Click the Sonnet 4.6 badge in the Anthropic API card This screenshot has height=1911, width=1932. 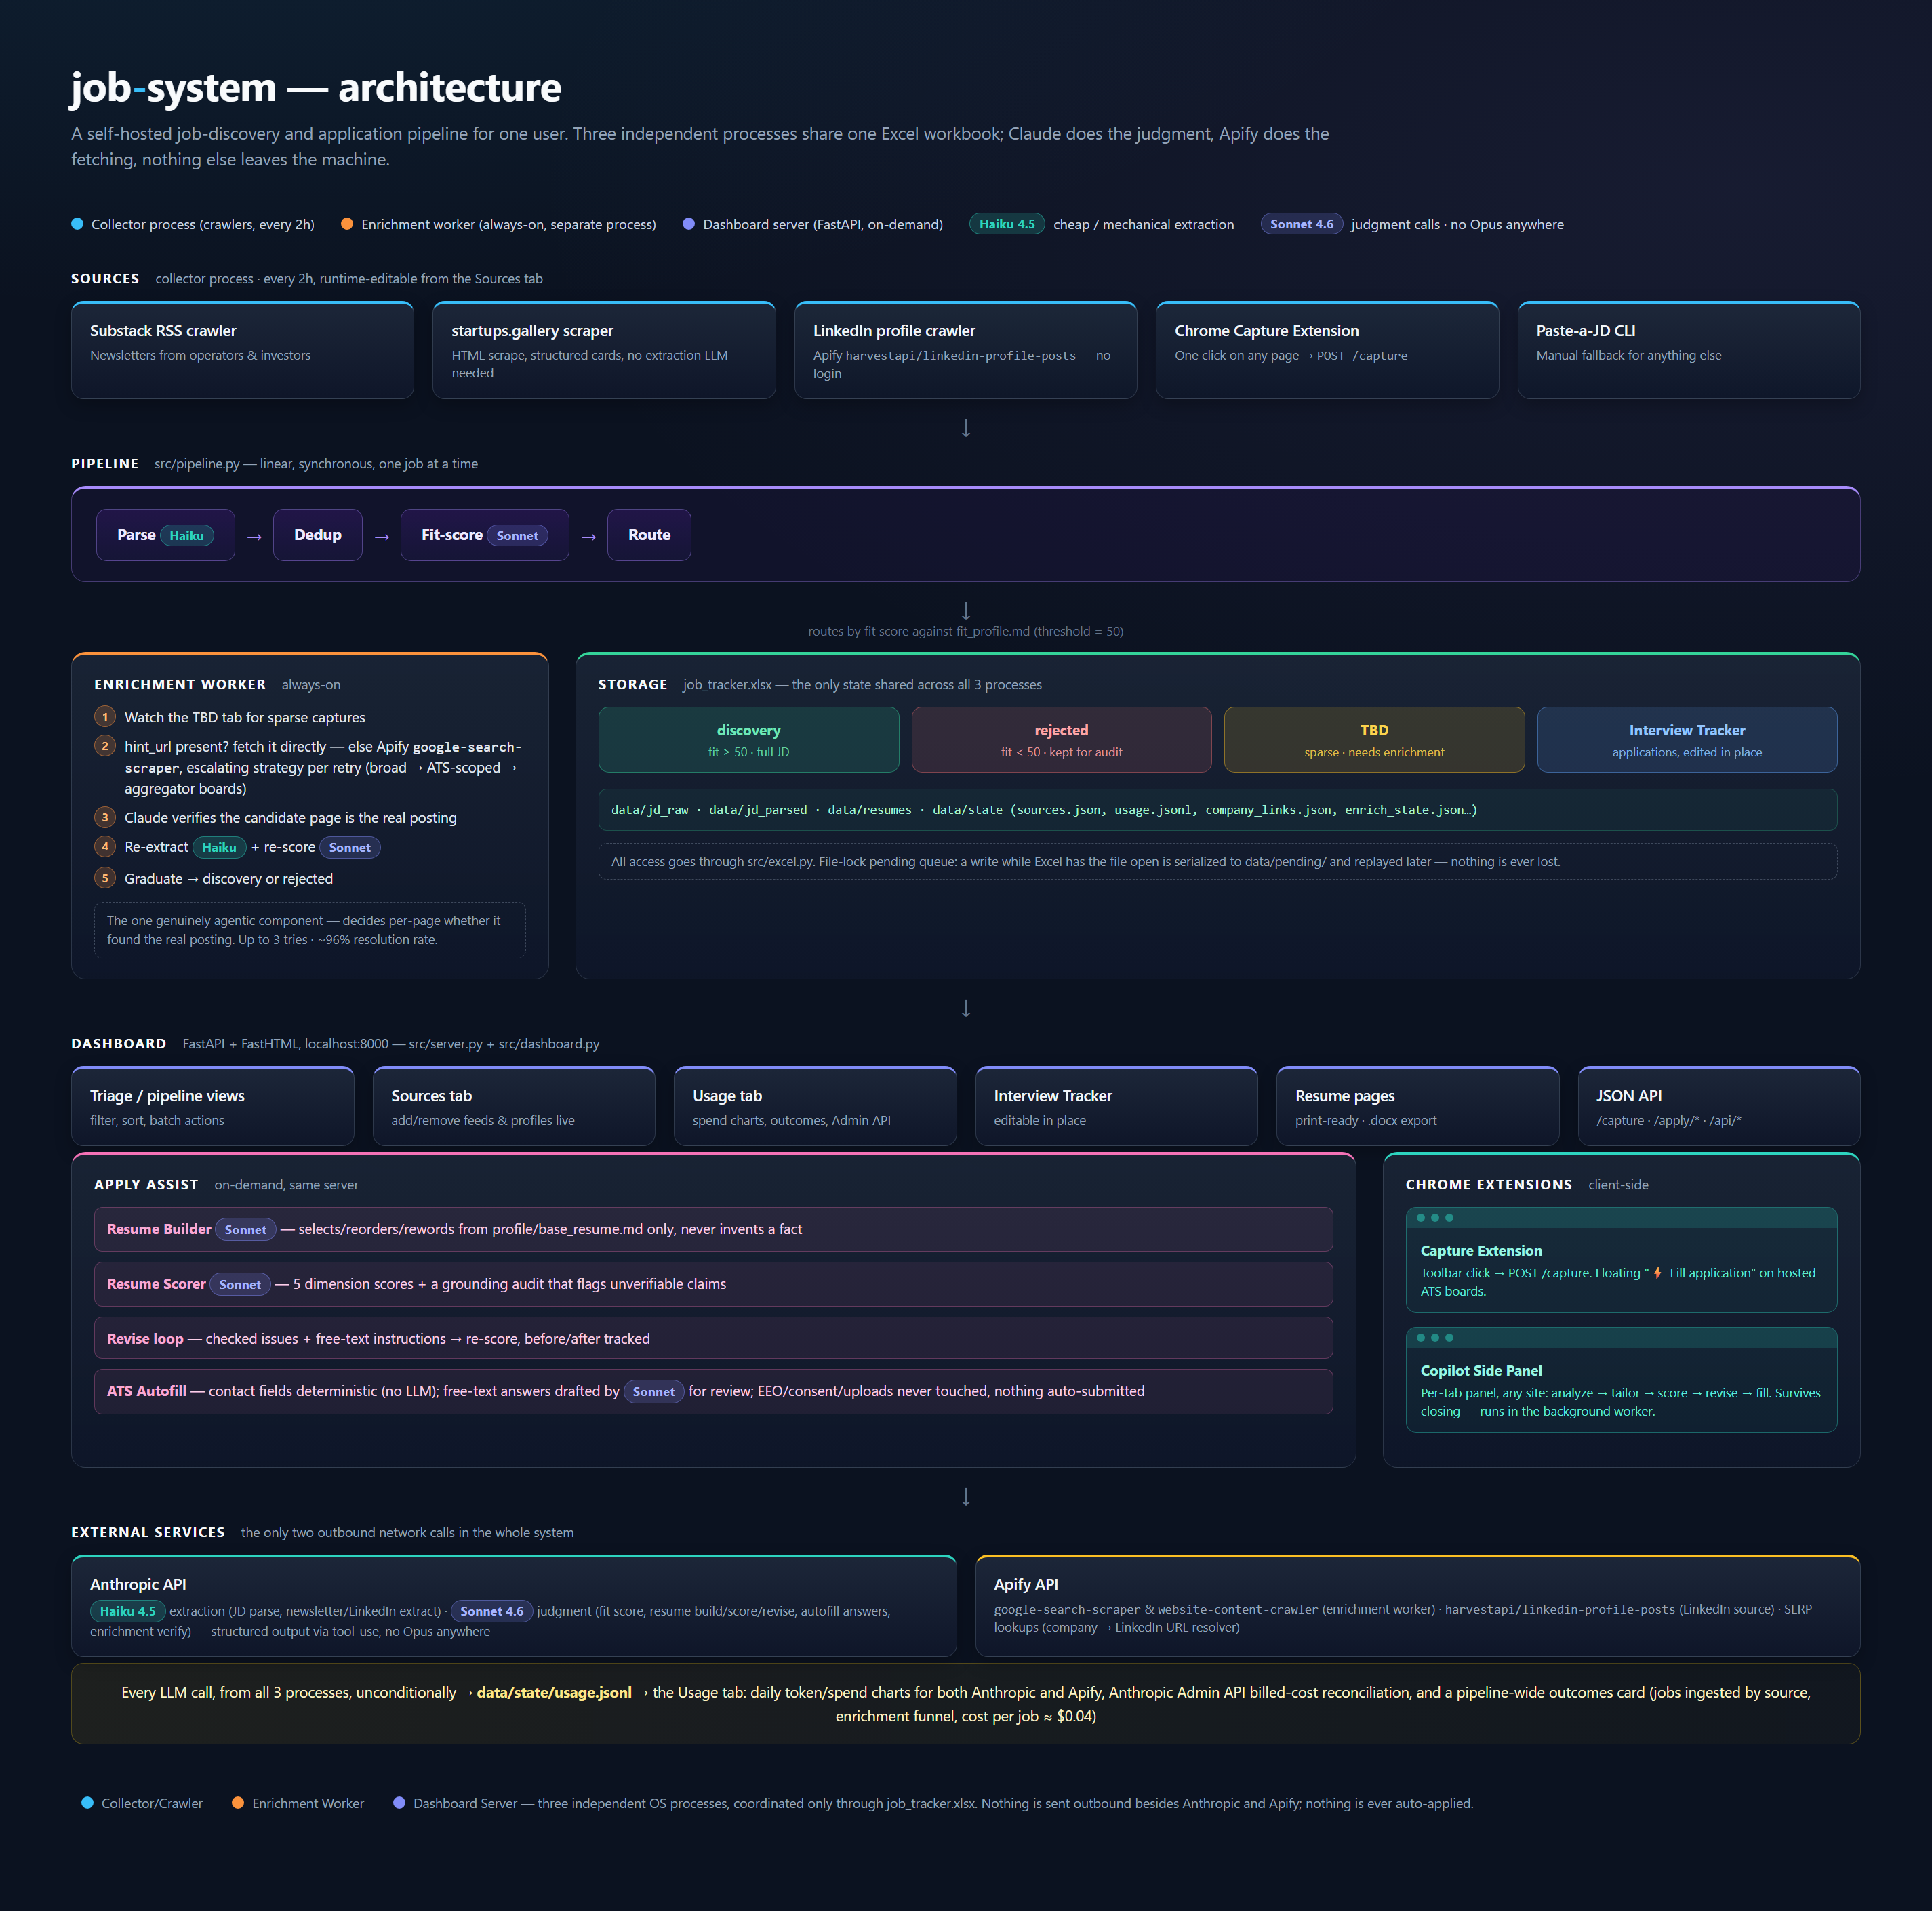(x=492, y=1611)
